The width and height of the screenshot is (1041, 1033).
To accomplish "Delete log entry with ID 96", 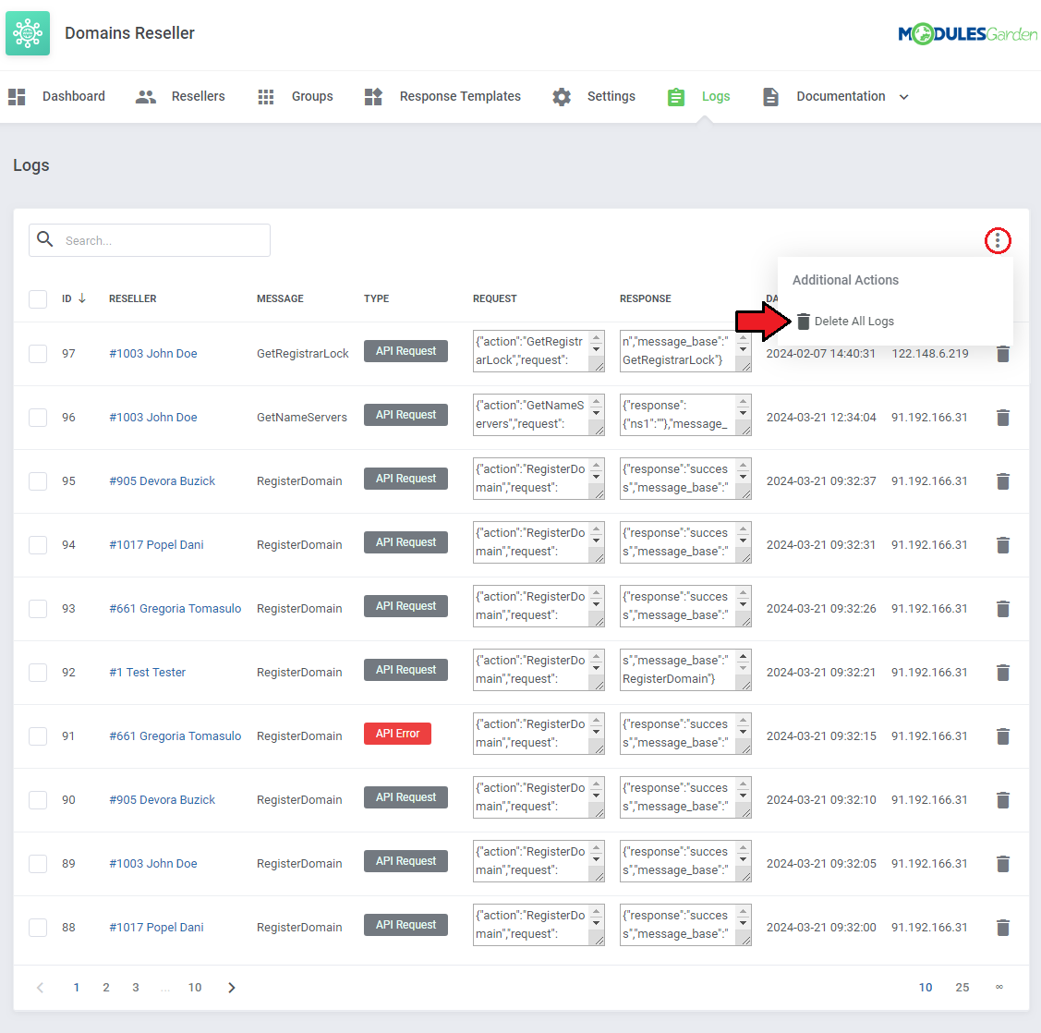I will click(x=1002, y=418).
